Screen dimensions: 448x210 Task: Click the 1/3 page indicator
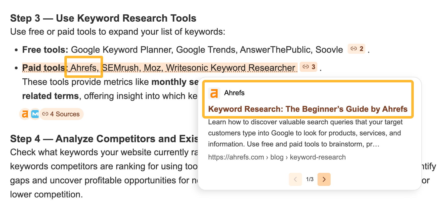pyautogui.click(x=309, y=179)
